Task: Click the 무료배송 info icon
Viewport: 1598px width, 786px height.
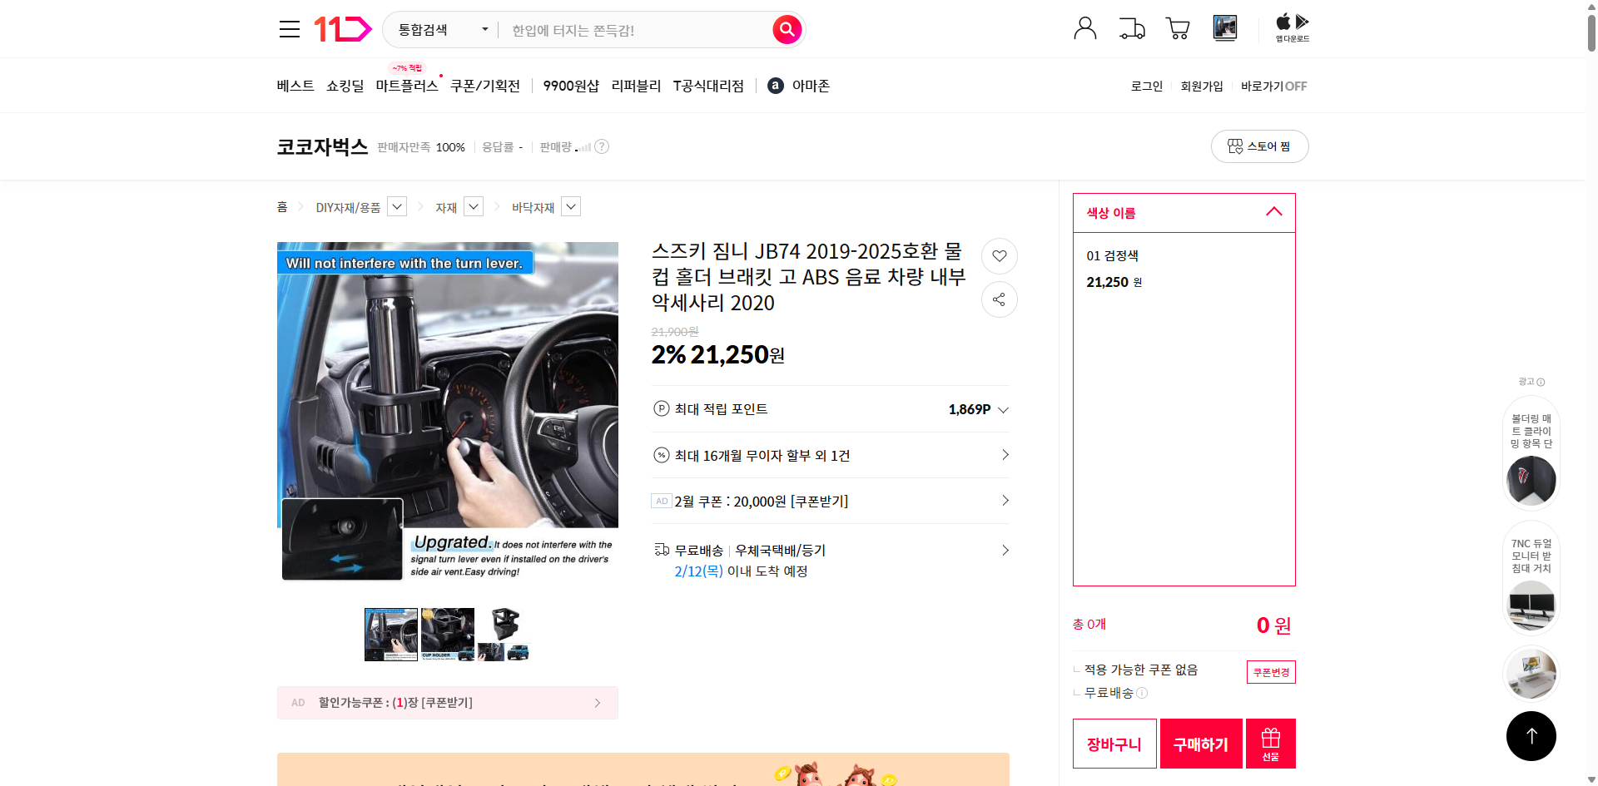Action: pyautogui.click(x=1144, y=693)
